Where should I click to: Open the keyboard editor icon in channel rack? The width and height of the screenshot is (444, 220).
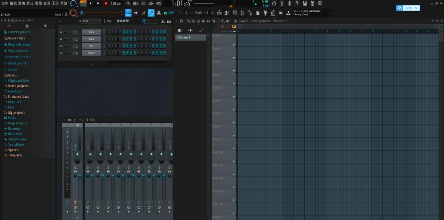pos(169,22)
